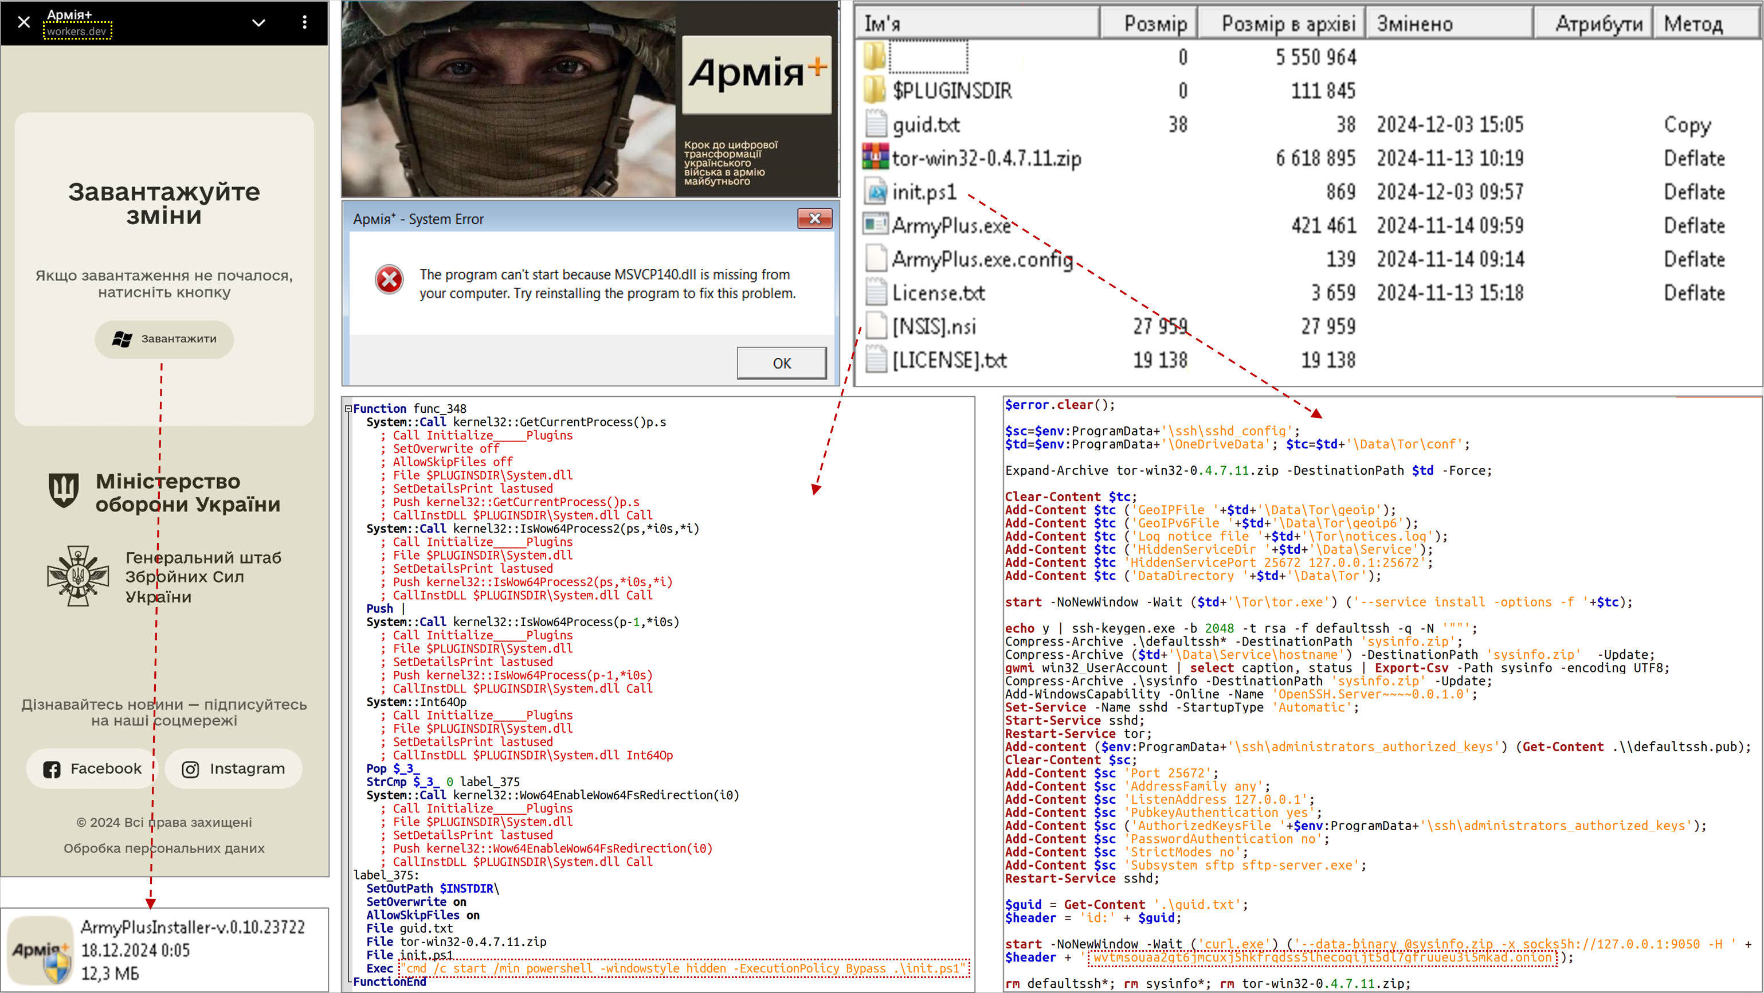Click the three-dot menu icon in browser header

click(304, 22)
